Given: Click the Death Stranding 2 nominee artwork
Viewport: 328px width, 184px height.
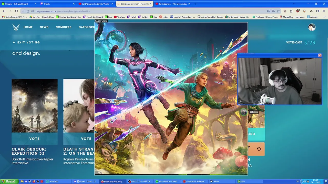Looking at the screenshot, I should coord(79,106).
